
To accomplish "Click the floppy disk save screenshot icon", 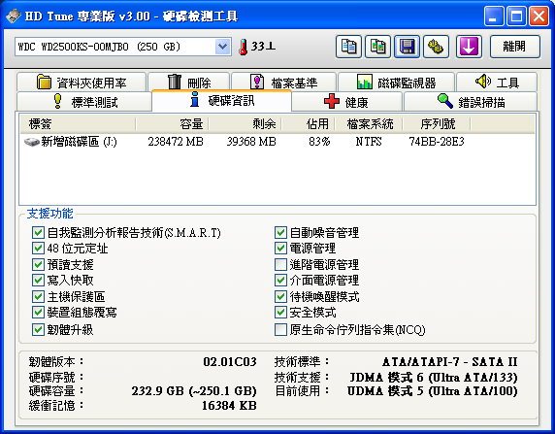I will point(408,47).
